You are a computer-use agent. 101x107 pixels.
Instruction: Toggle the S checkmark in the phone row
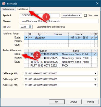(x=96, y=38)
